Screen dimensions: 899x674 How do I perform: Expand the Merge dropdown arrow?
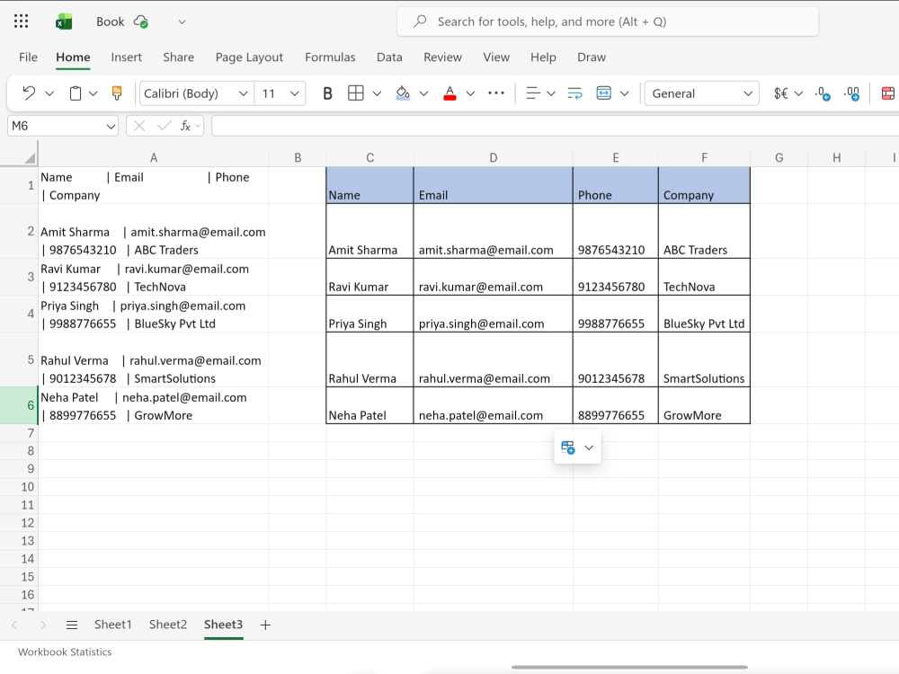625,93
